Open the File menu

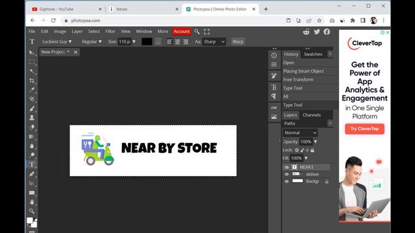[x=32, y=32]
